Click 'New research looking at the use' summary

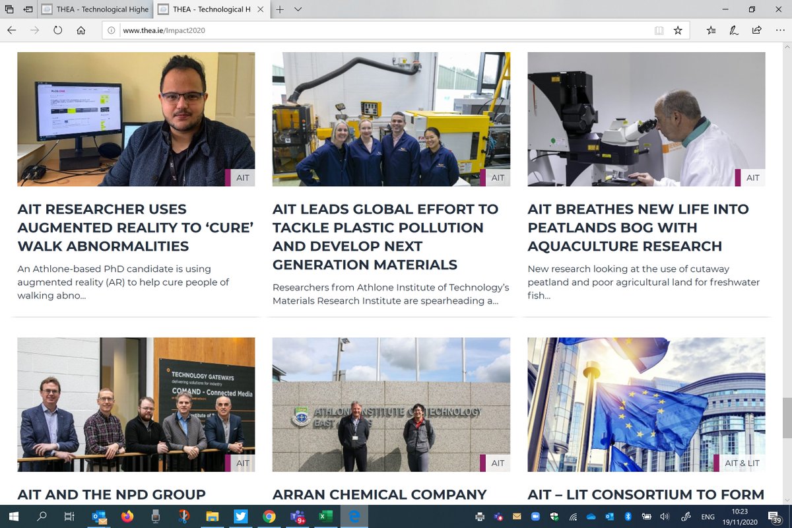point(643,282)
